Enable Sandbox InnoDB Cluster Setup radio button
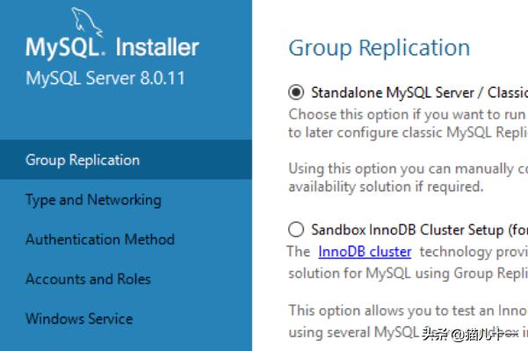528x351 pixels. tap(296, 230)
